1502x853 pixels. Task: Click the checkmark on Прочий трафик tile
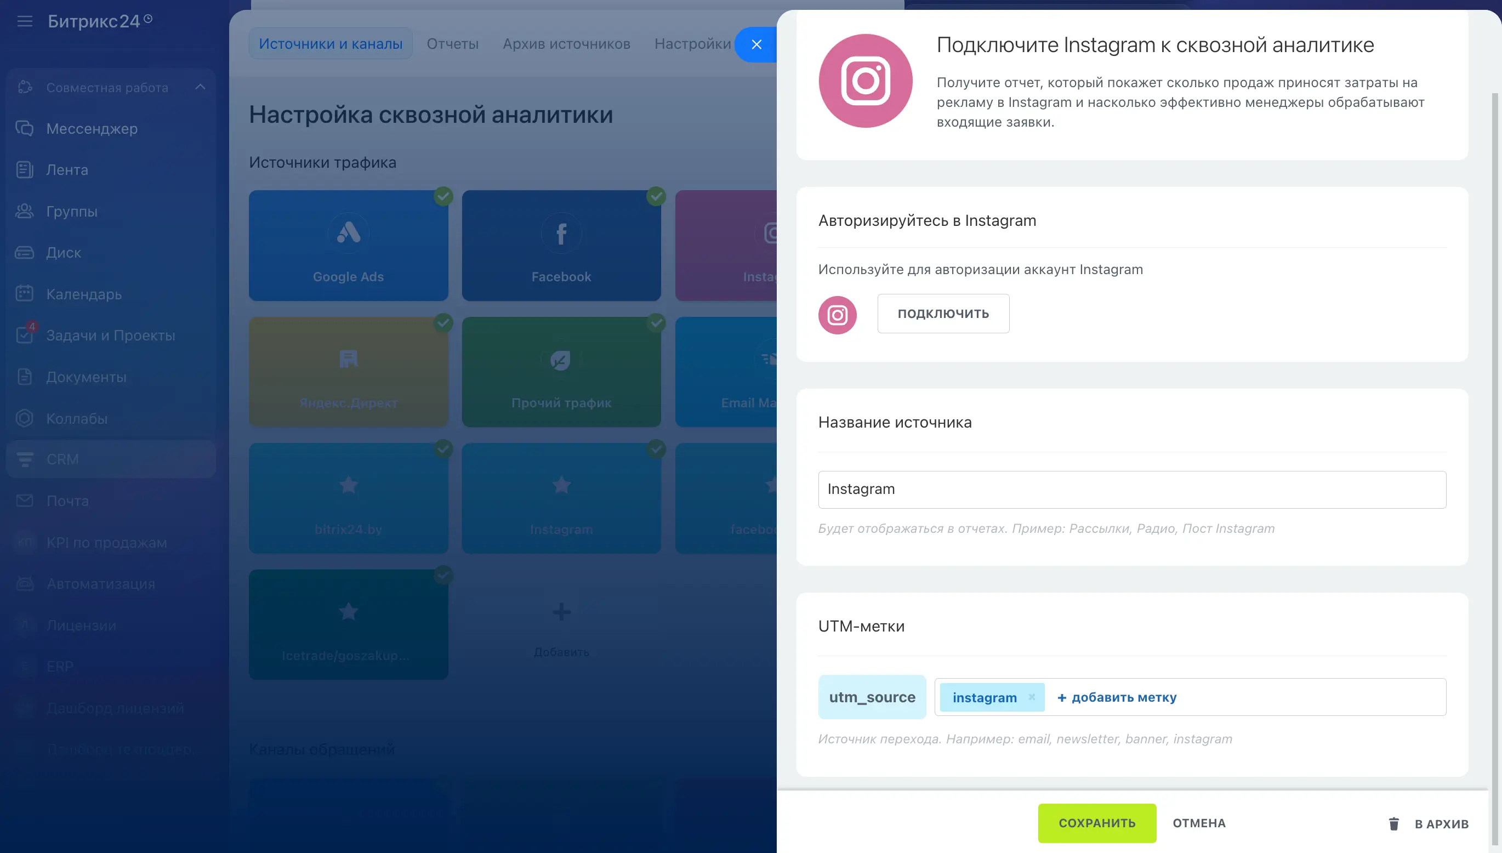(x=656, y=323)
